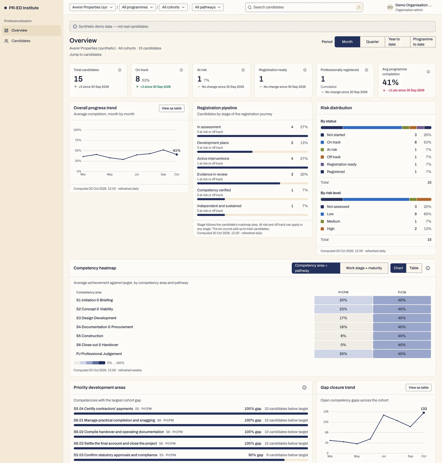The height and width of the screenshot is (463, 442).
Task: Select the Quarter period option
Action: 372,42
